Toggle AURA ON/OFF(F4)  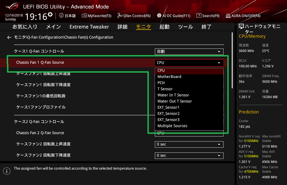click(243, 16)
